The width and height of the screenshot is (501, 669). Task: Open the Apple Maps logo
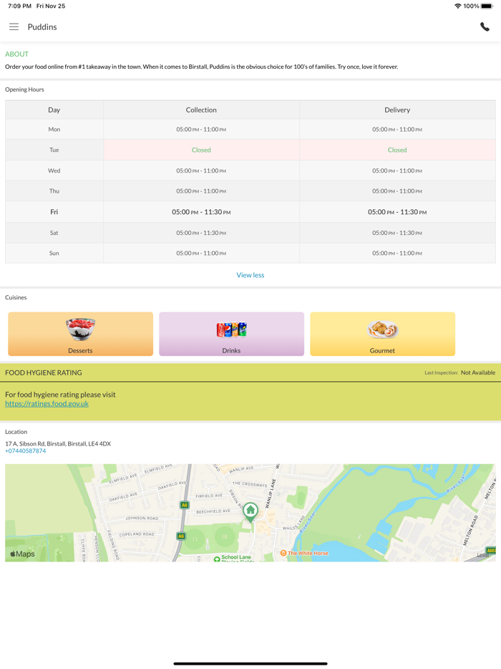pos(23,554)
